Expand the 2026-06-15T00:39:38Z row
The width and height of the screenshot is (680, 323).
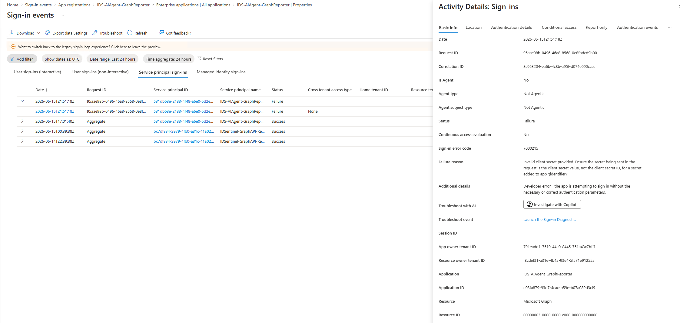[22, 131]
